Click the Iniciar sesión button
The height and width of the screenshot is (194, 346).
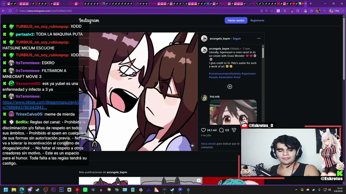[x=236, y=20]
